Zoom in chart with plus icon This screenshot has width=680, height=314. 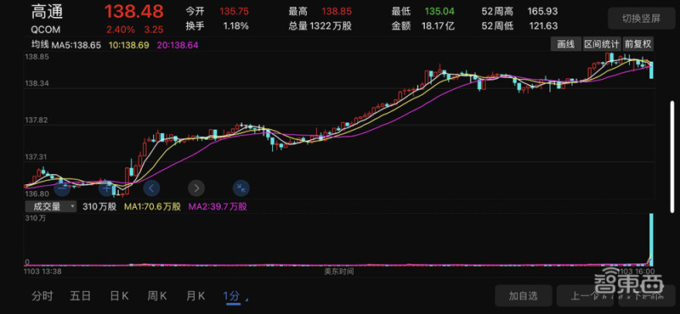point(107,188)
